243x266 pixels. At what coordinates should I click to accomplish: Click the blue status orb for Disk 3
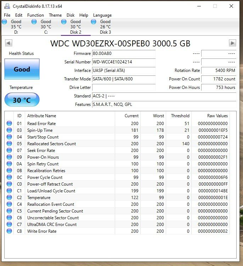pyautogui.click(x=94, y=22)
